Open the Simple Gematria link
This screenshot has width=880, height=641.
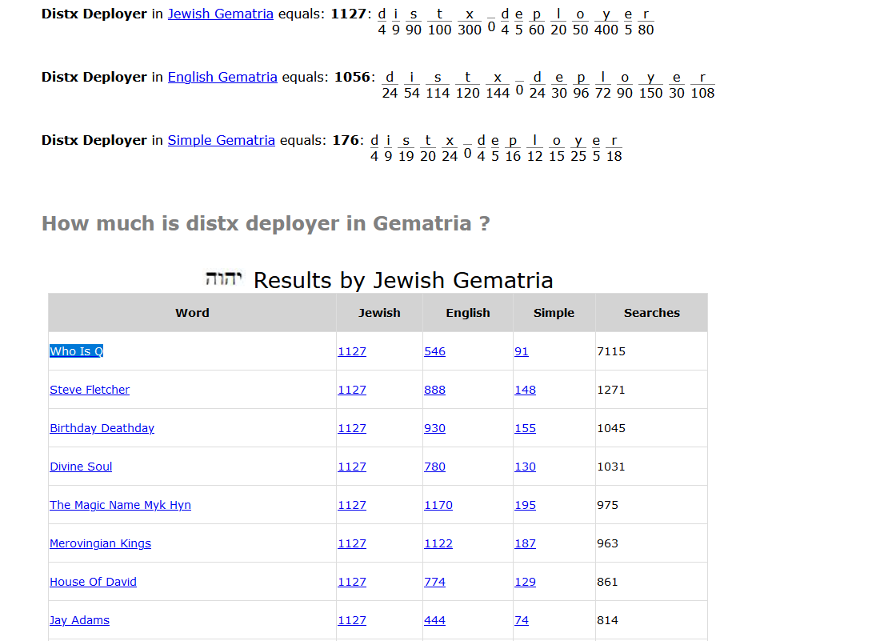click(x=221, y=140)
